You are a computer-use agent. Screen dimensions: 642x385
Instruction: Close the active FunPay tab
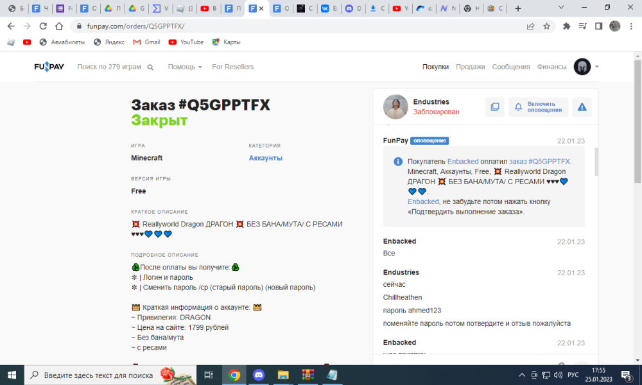(x=261, y=8)
